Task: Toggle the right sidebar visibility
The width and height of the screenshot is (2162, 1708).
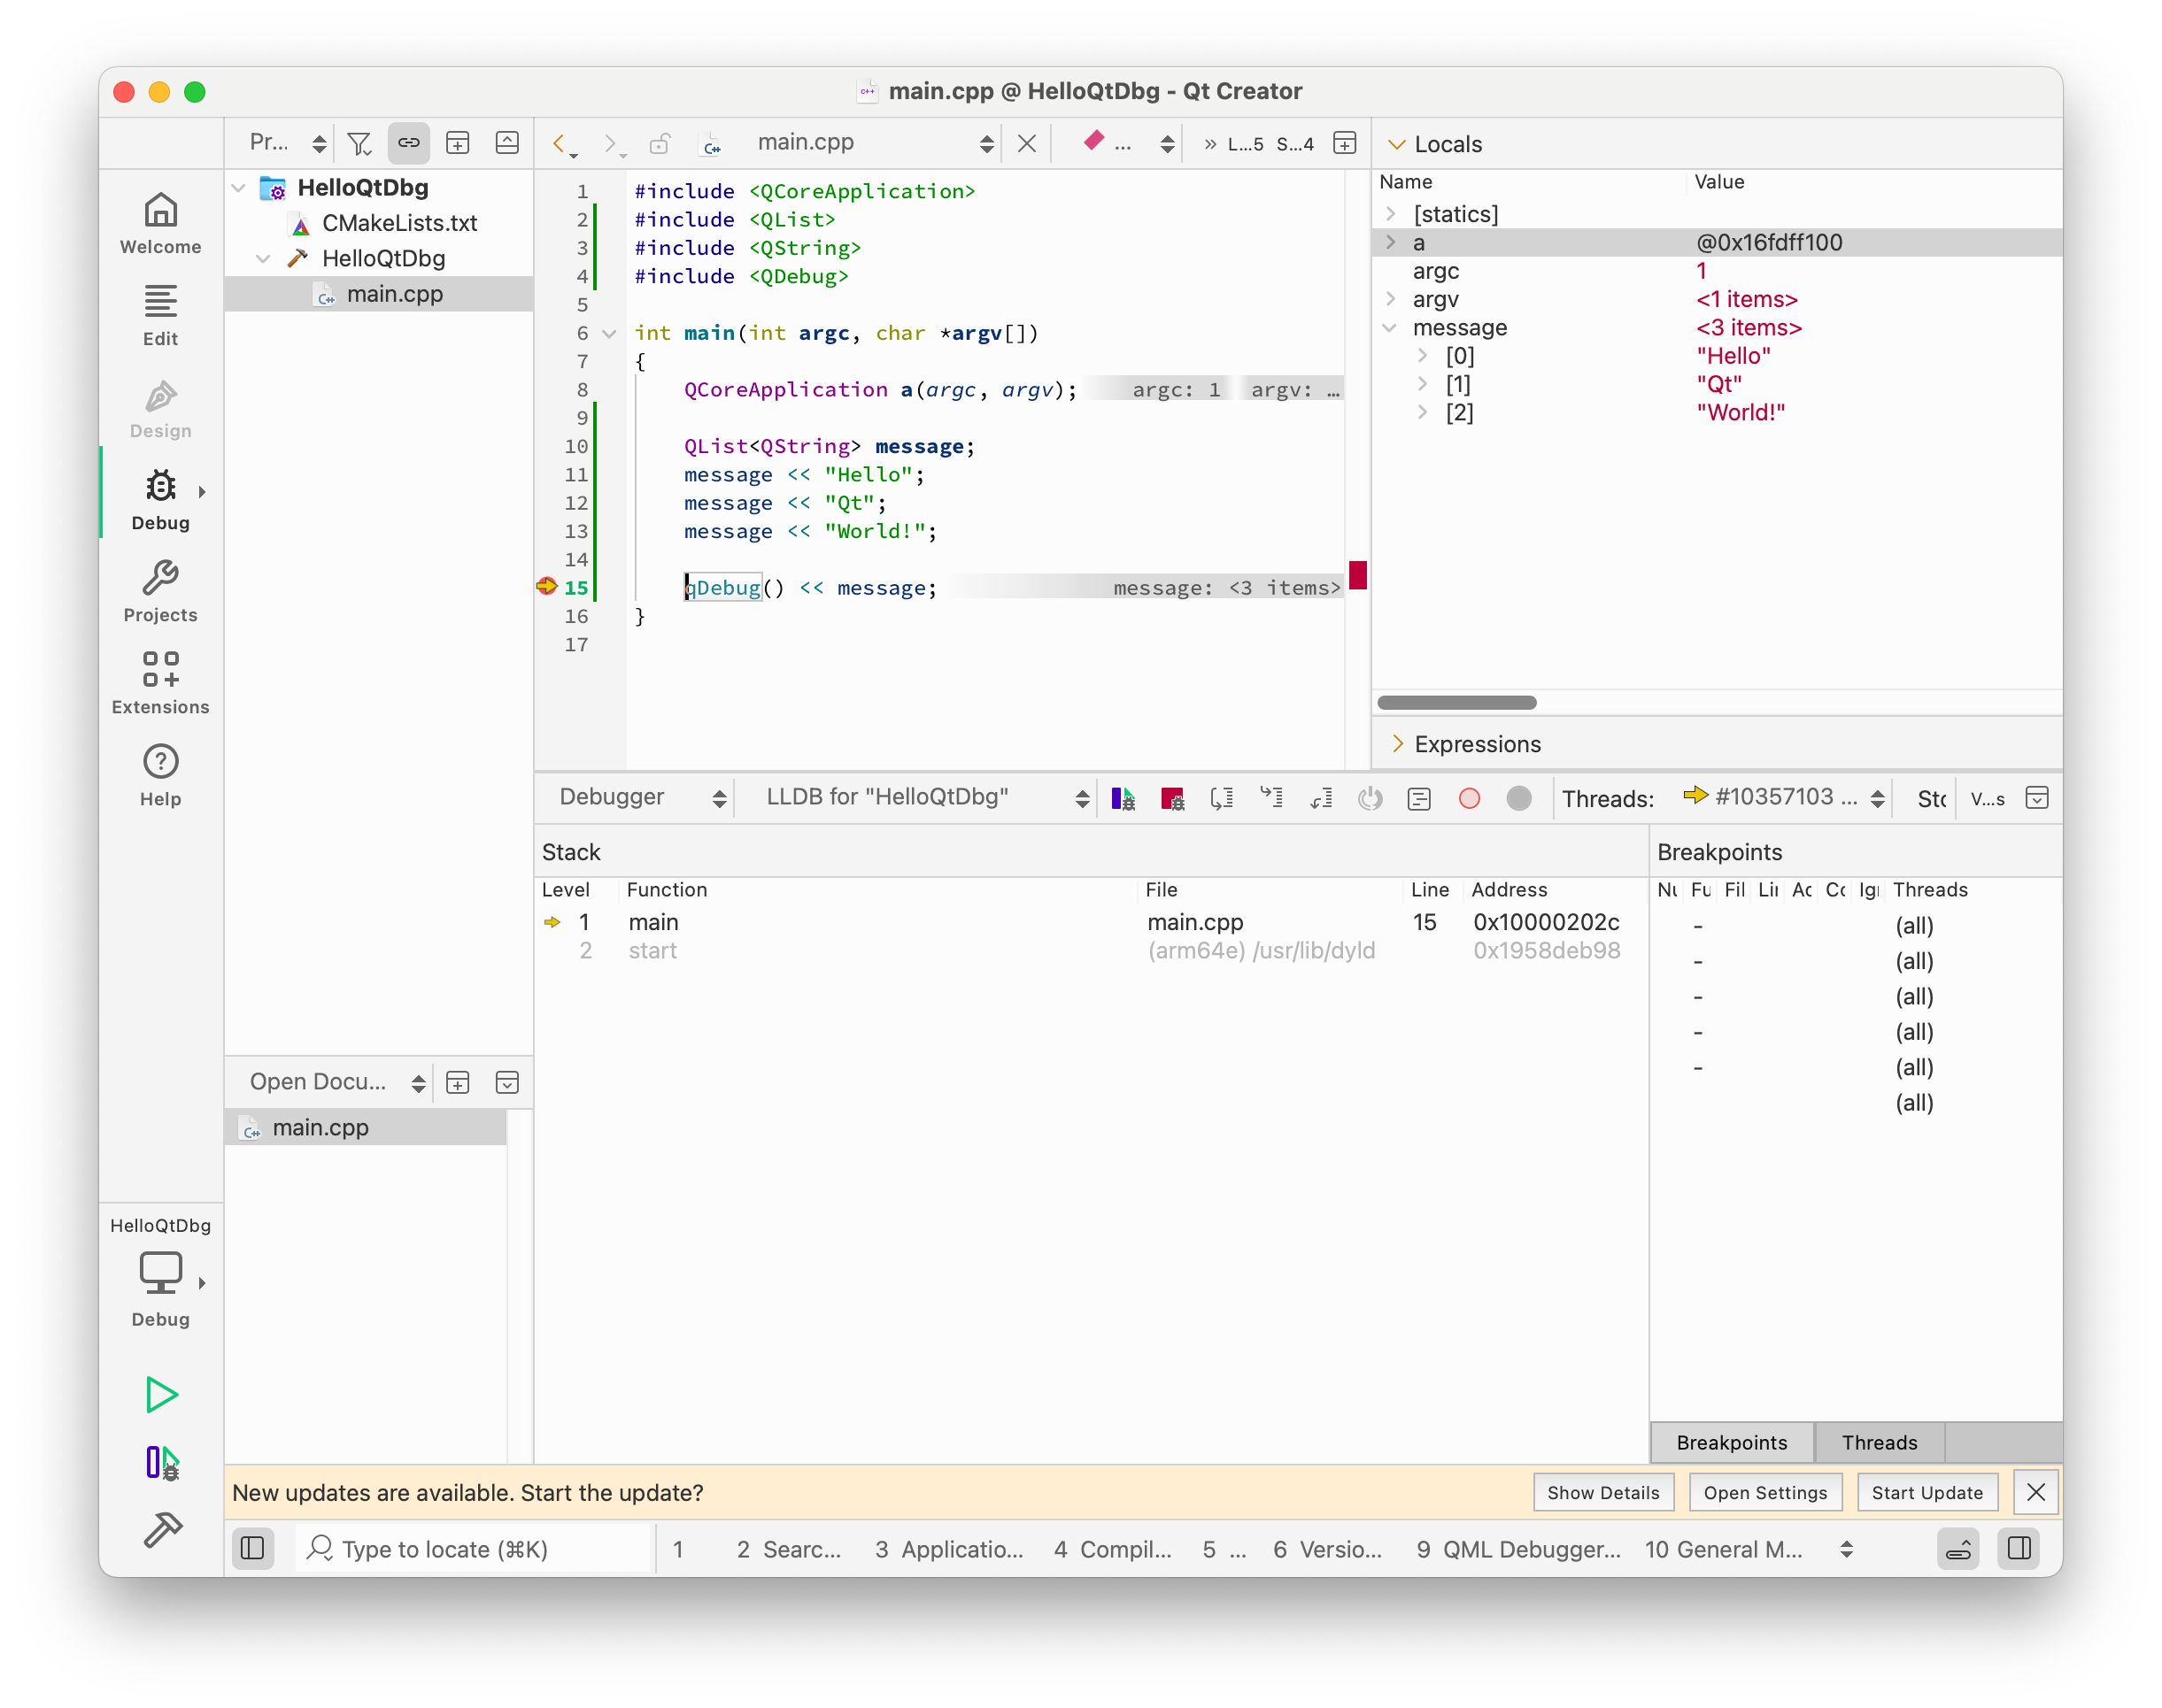Action: [x=2019, y=1549]
